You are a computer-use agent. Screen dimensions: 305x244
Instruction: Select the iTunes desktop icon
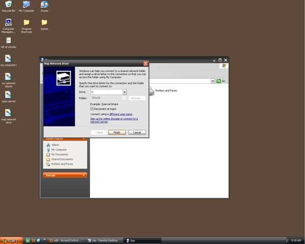pyautogui.click(x=44, y=6)
